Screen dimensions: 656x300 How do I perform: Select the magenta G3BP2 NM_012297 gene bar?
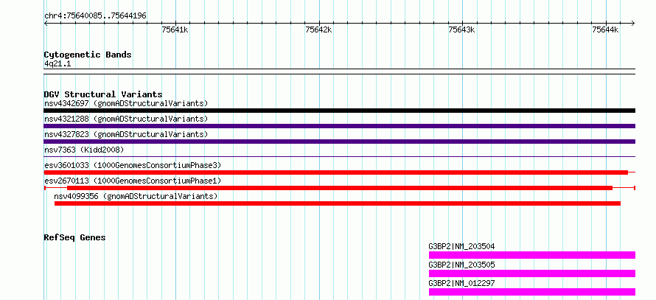(x=532, y=292)
